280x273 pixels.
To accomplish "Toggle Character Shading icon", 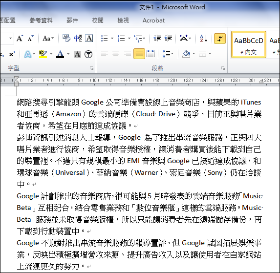I will pyautogui.click(x=77, y=54).
